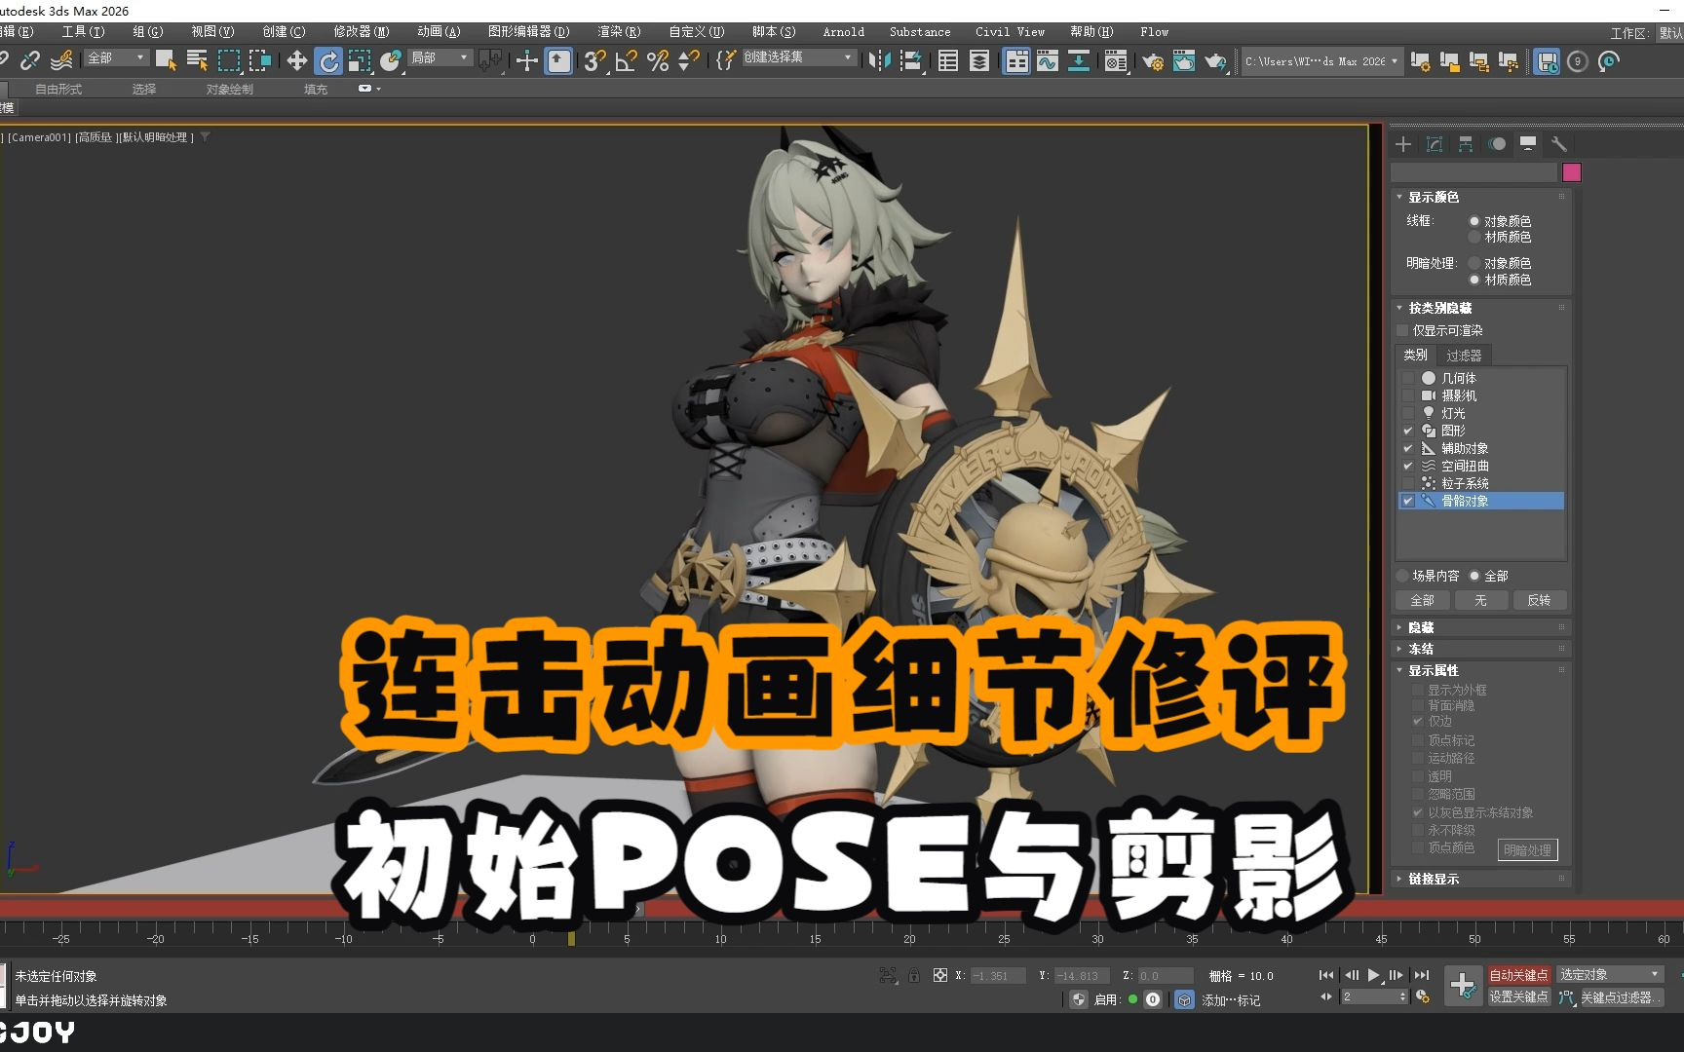The width and height of the screenshot is (1684, 1052).
Task: Click the 反转 button
Action: pyautogui.click(x=1539, y=600)
